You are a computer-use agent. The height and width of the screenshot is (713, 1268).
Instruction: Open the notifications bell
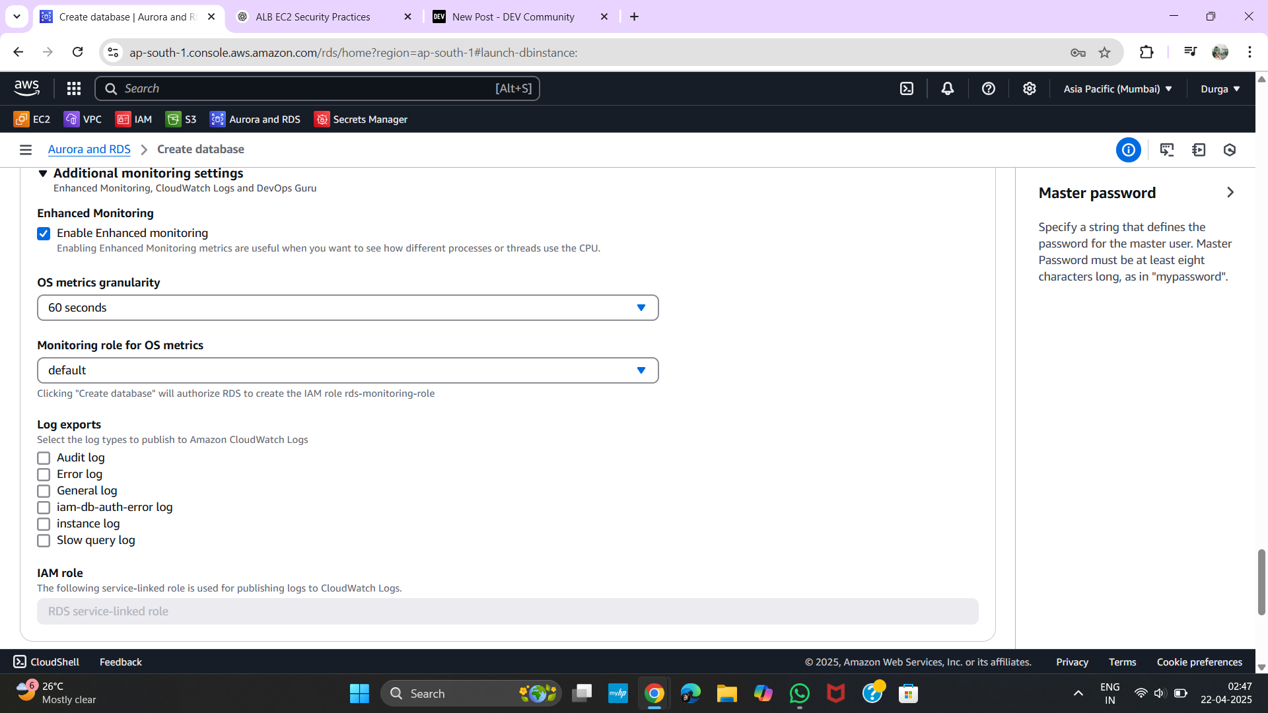[x=948, y=88]
